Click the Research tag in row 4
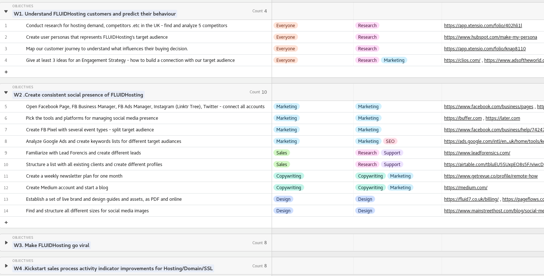 click(367, 60)
